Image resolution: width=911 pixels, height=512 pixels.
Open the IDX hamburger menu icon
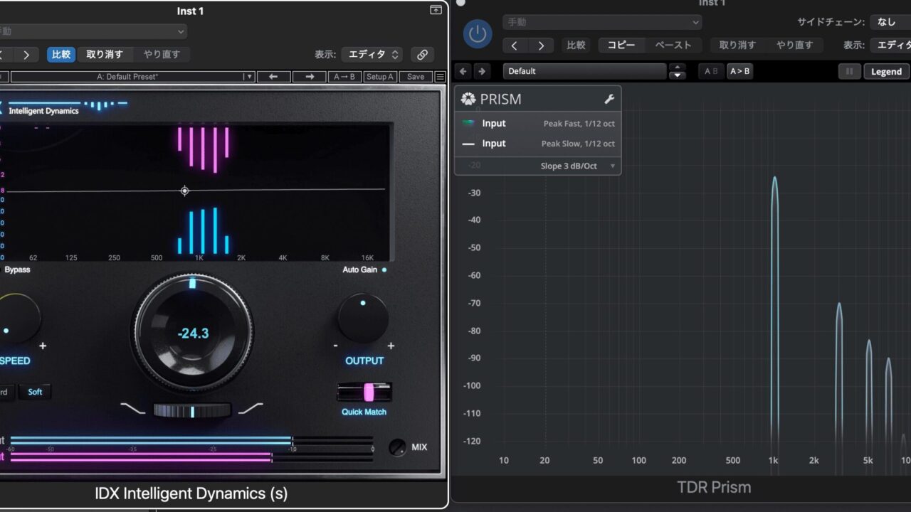point(440,77)
